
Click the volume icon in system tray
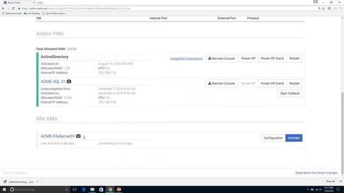pyautogui.click(x=320, y=189)
